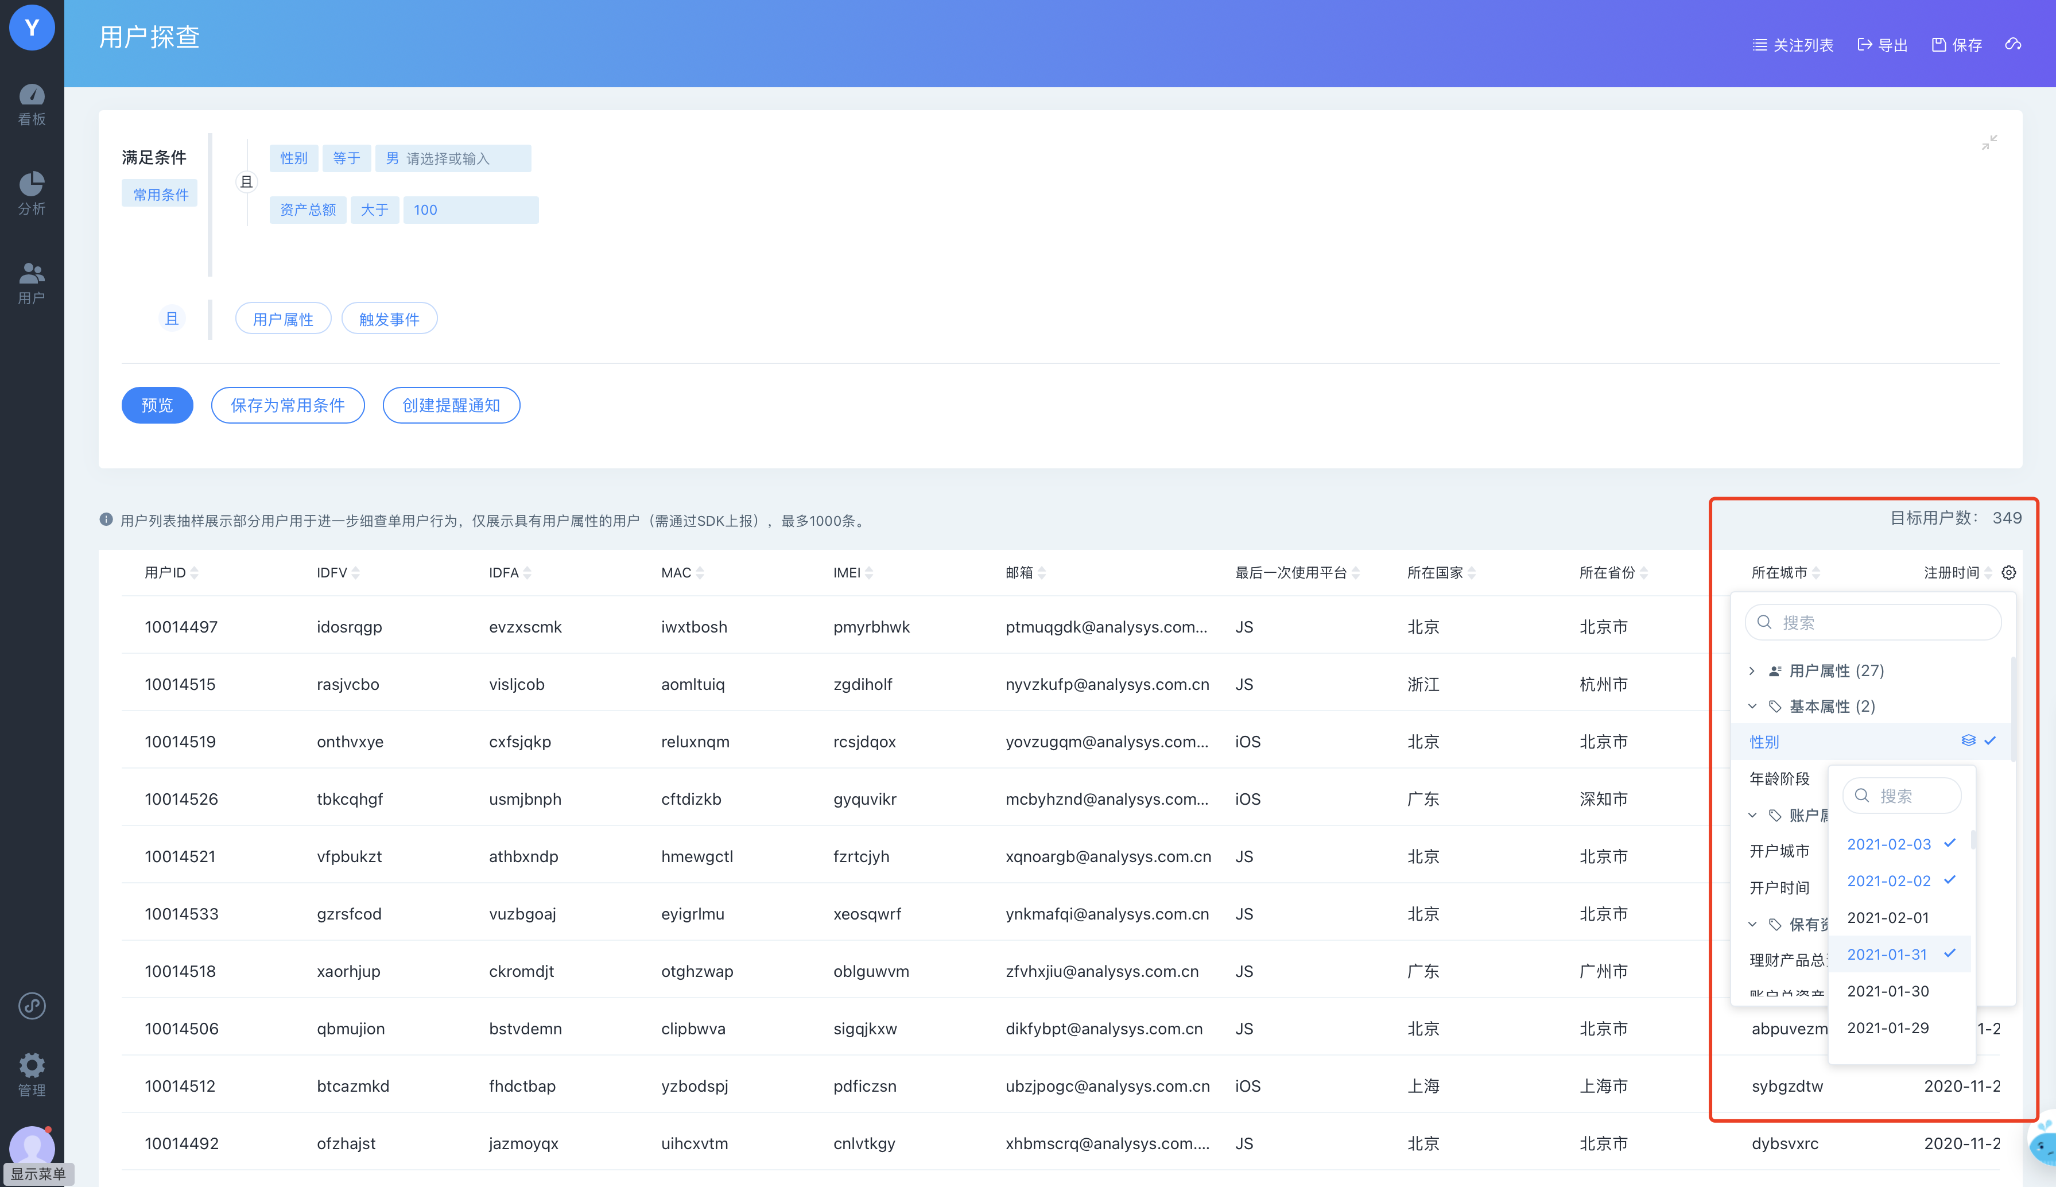Sort by 注册时间 column arrows

pyautogui.click(x=1988, y=572)
